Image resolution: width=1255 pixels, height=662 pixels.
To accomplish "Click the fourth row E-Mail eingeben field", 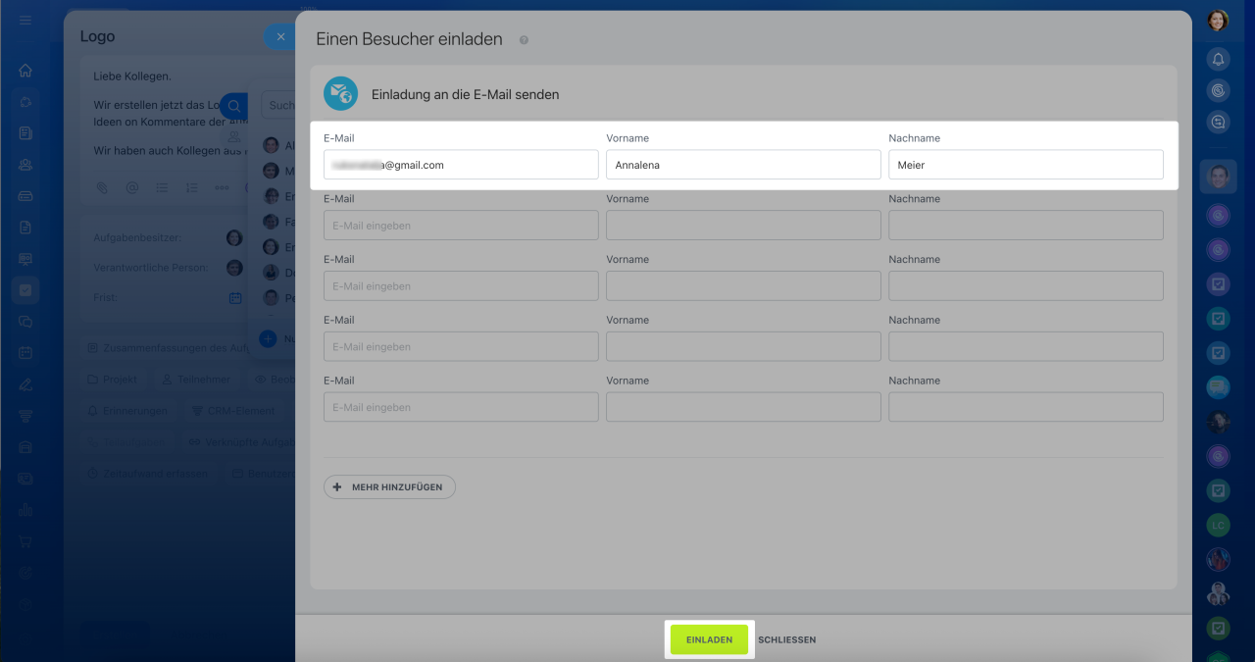I will [x=461, y=346].
